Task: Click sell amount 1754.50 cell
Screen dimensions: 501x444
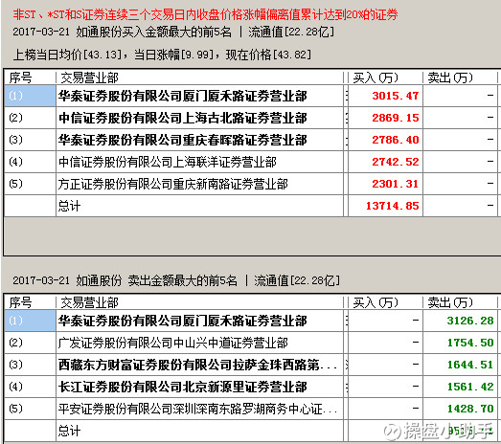Action: [460, 343]
